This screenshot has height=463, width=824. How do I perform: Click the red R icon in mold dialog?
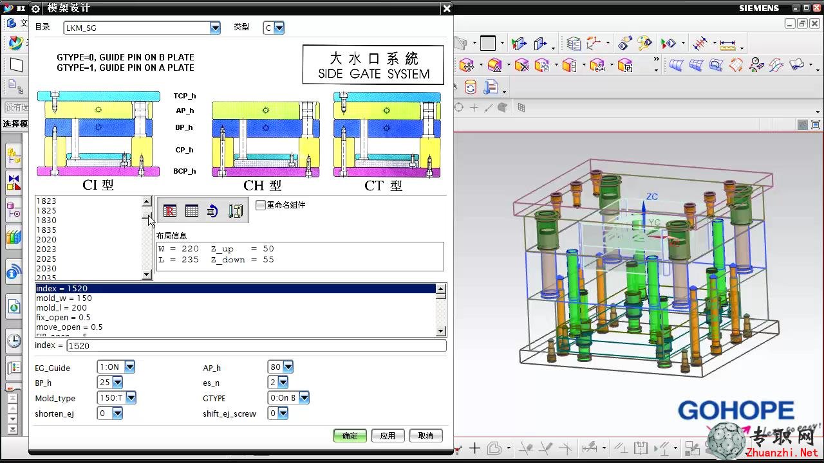click(170, 211)
